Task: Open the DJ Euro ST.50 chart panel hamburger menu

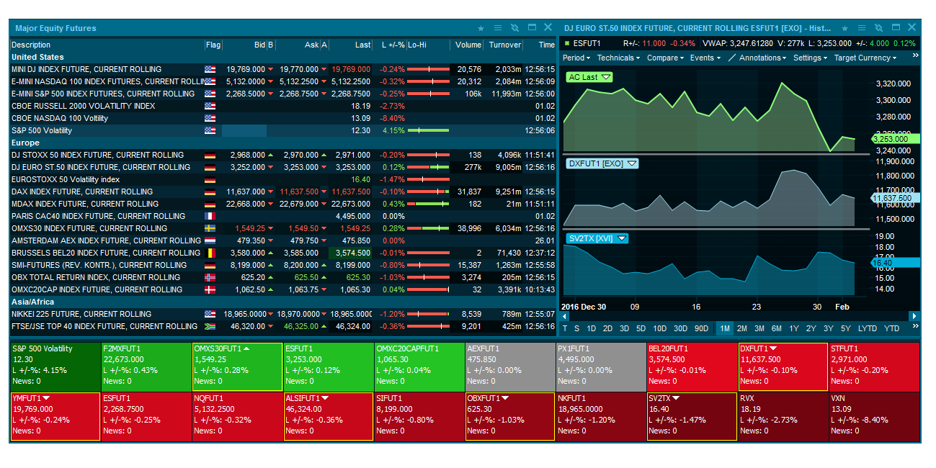Action: [x=861, y=28]
